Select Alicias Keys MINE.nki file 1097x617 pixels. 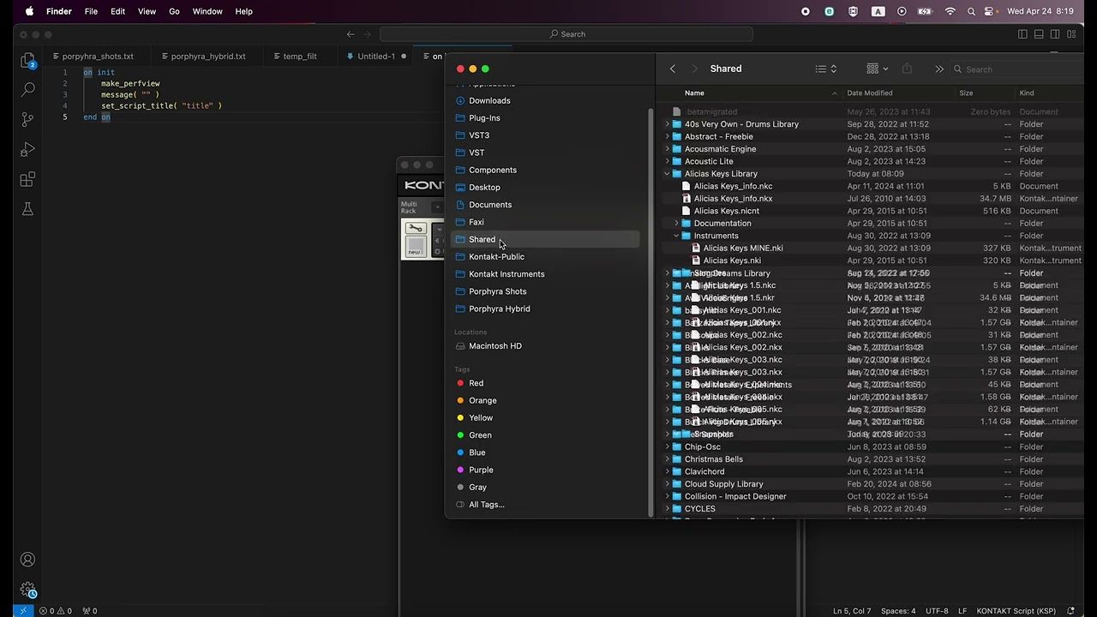(742, 248)
